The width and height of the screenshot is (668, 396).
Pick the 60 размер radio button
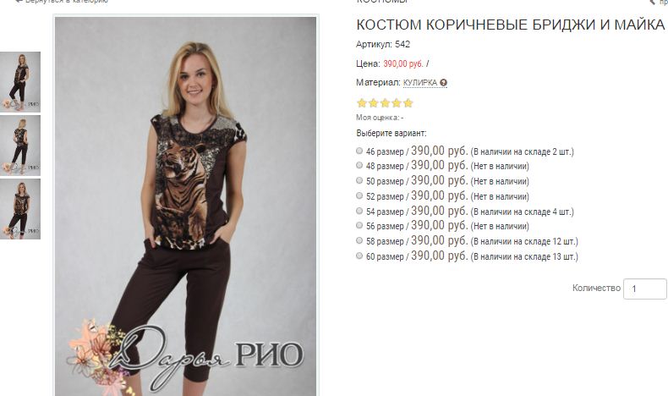coord(359,256)
